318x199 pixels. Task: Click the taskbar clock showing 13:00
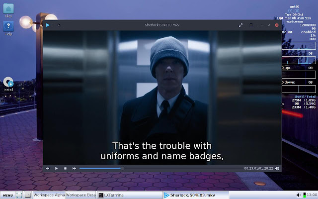coord(312,195)
